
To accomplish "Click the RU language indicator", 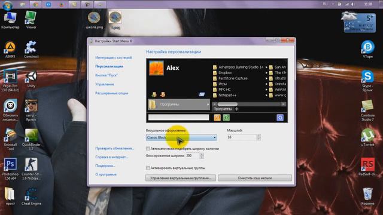I will click(325, 4).
